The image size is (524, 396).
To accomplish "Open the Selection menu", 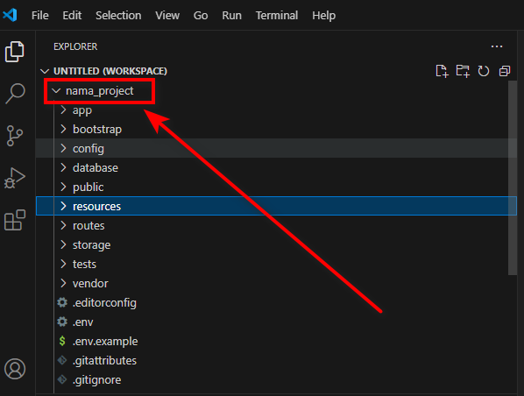I will pos(118,16).
